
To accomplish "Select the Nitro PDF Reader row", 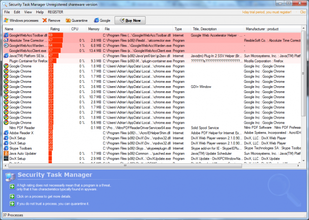I will point(152,128).
